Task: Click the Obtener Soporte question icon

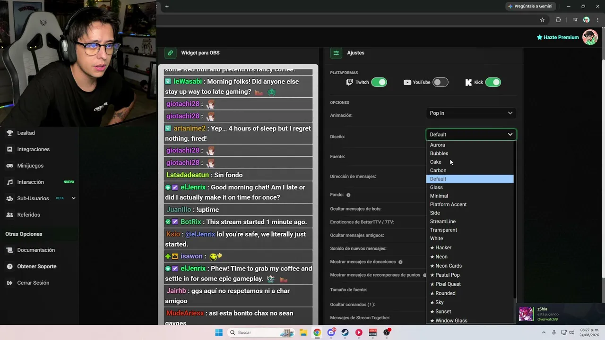Action: pyautogui.click(x=9, y=266)
